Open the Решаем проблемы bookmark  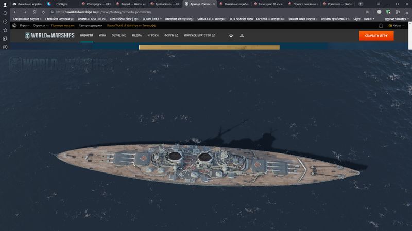tap(335, 19)
